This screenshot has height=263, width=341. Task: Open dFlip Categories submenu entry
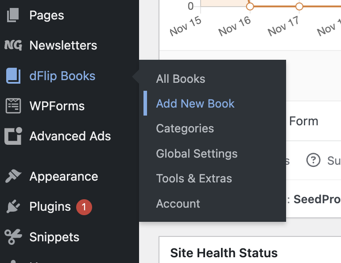[x=185, y=128]
